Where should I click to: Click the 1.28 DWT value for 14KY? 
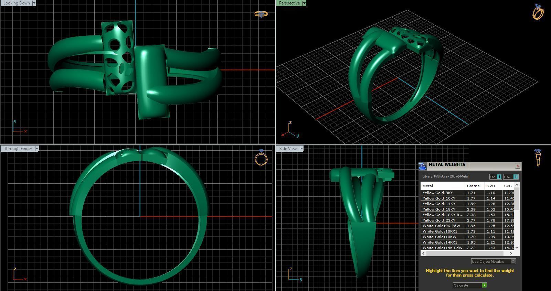coord(491,204)
